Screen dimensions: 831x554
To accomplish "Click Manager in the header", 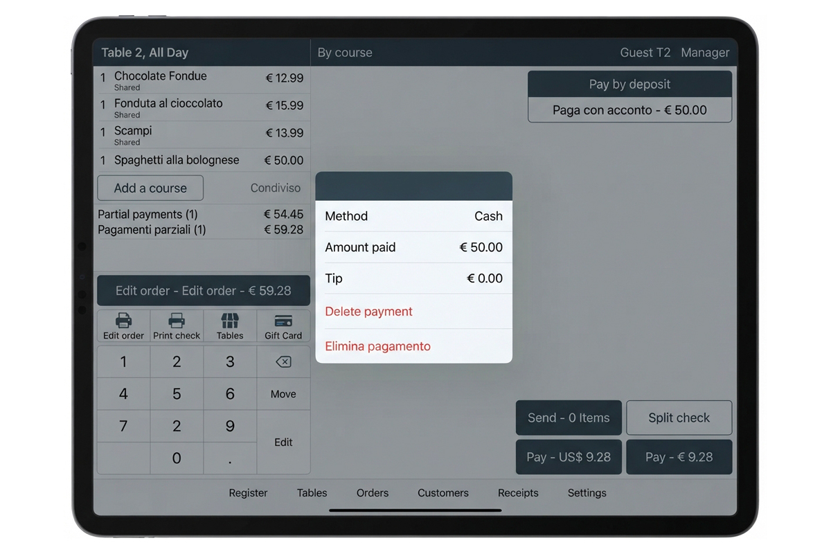I will click(x=705, y=53).
